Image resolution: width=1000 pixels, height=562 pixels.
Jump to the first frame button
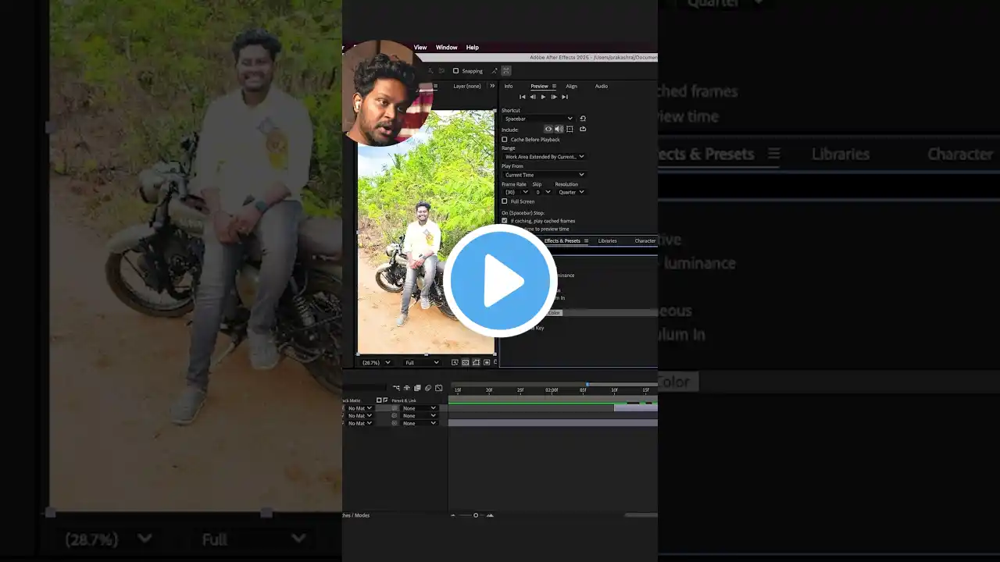(x=523, y=97)
